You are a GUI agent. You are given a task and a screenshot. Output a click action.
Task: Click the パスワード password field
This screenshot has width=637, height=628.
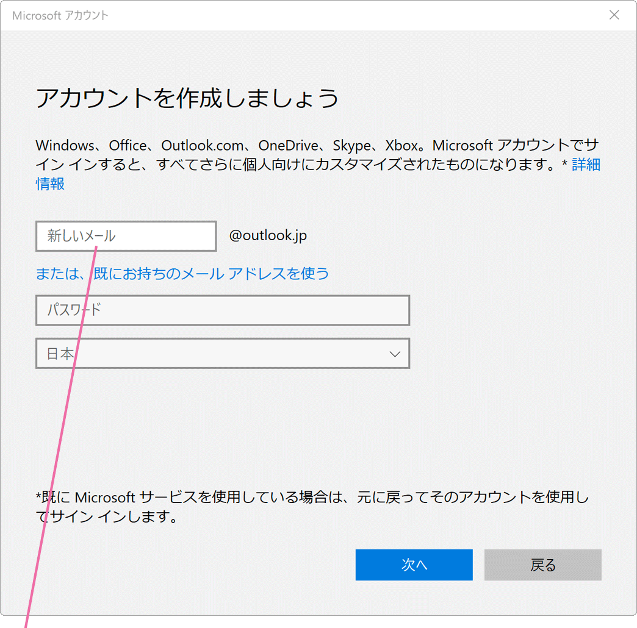pos(223,310)
